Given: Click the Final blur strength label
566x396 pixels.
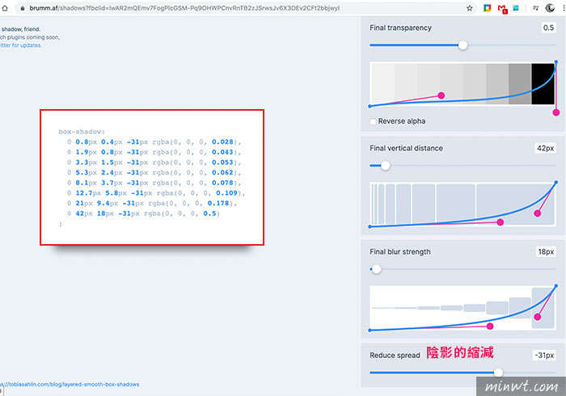Looking at the screenshot, I should tap(400, 251).
